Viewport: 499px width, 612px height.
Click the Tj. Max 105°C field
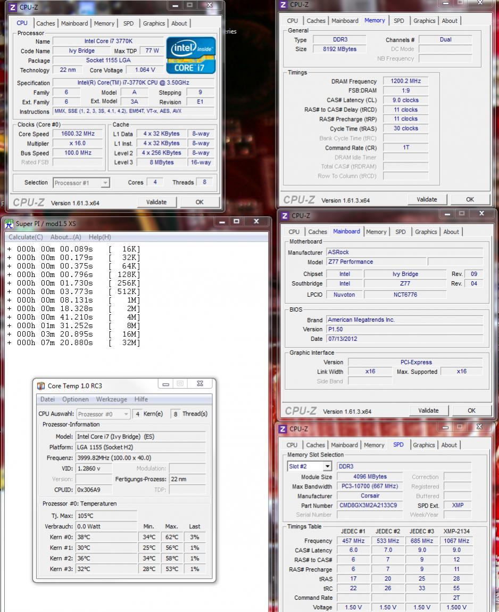[x=106, y=516]
